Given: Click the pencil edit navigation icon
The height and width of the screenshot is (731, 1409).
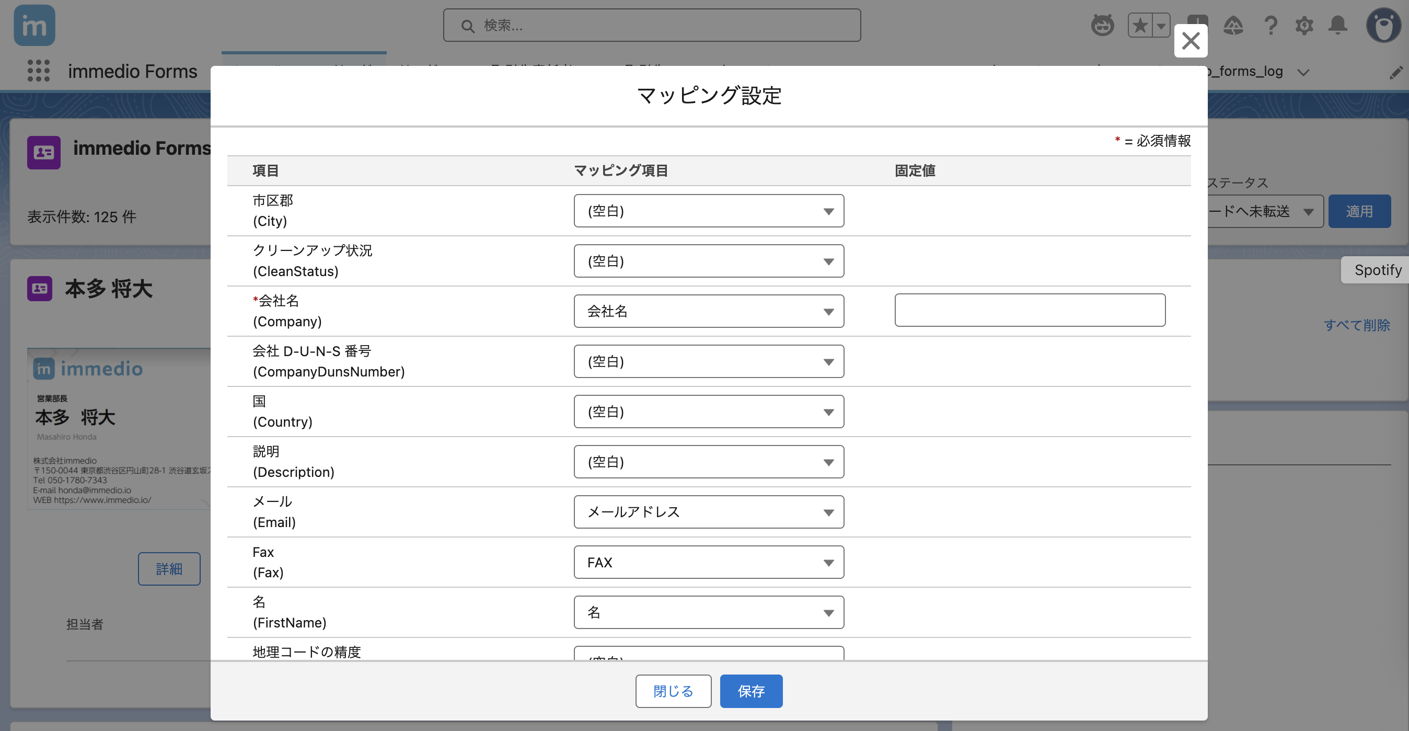Looking at the screenshot, I should [1395, 72].
